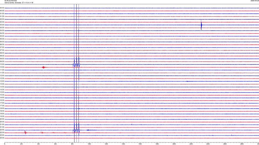Click the '19:30' time label

click(2, 116)
